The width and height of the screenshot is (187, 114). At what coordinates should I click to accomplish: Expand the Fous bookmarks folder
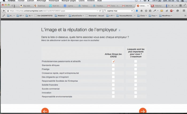[x=153, y=16]
